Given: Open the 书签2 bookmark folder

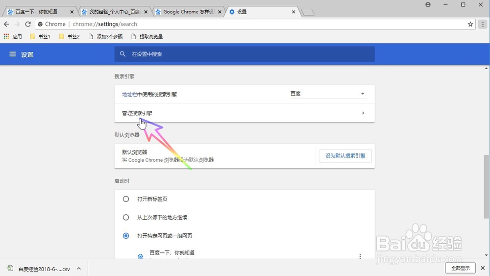Looking at the screenshot, I should pyautogui.click(x=70, y=37).
